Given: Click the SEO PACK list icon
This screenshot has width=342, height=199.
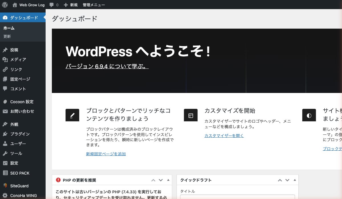Looking at the screenshot, I should tap(5, 173).
